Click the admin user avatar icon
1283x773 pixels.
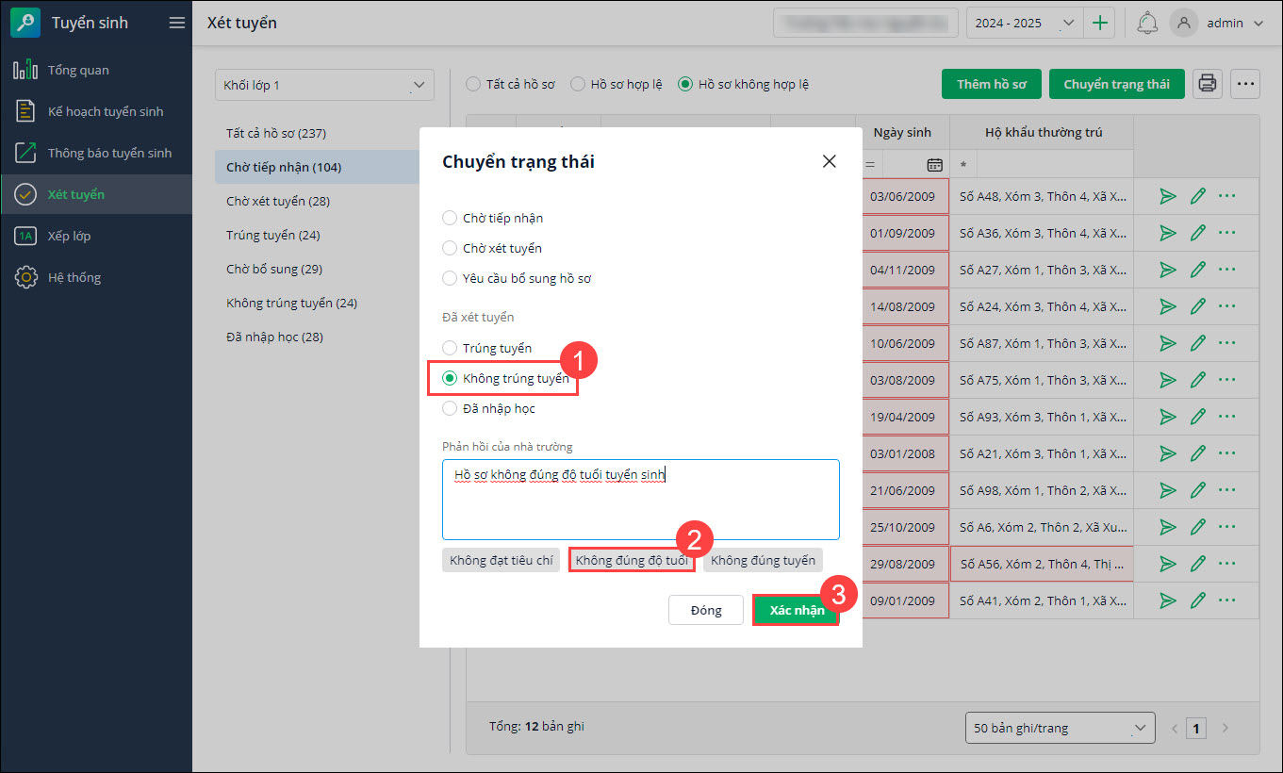tap(1184, 24)
